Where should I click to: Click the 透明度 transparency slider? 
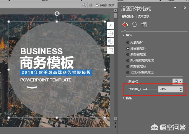(x=150, y=89)
